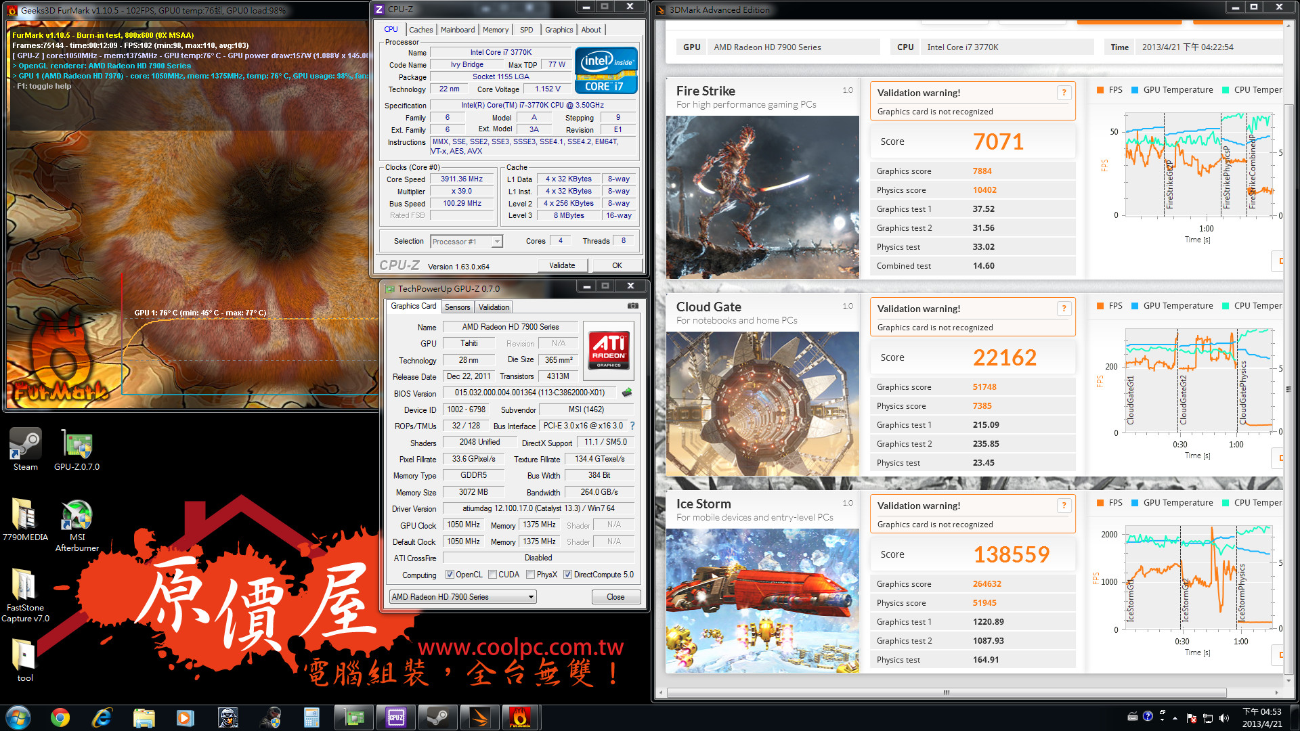
Task: Open the 7790MEDIA desktop folder
Action: point(25,520)
